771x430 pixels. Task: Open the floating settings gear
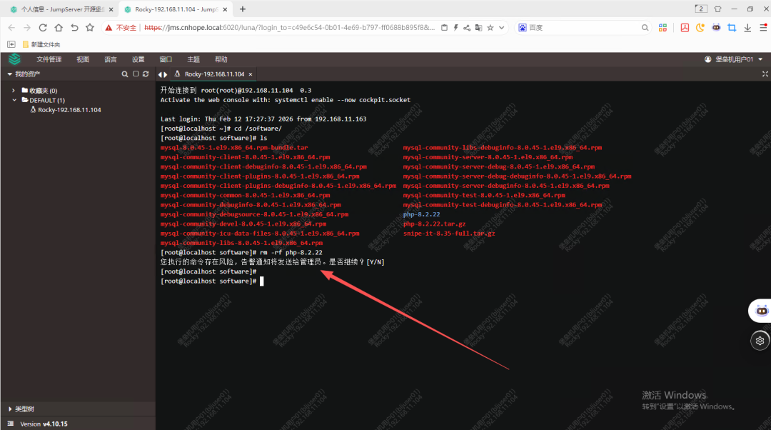[760, 341]
